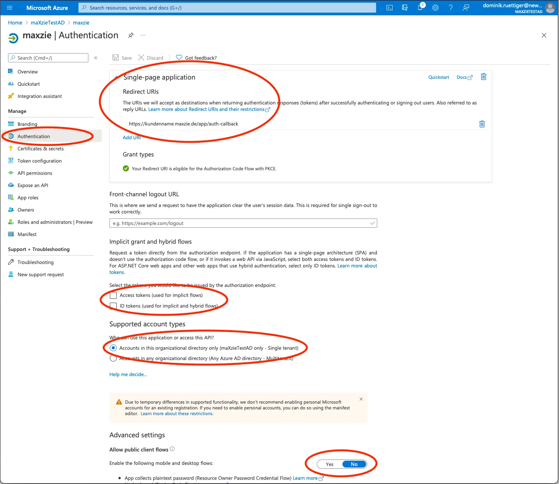
Task: Click the help question mark icon
Action: click(x=451, y=8)
